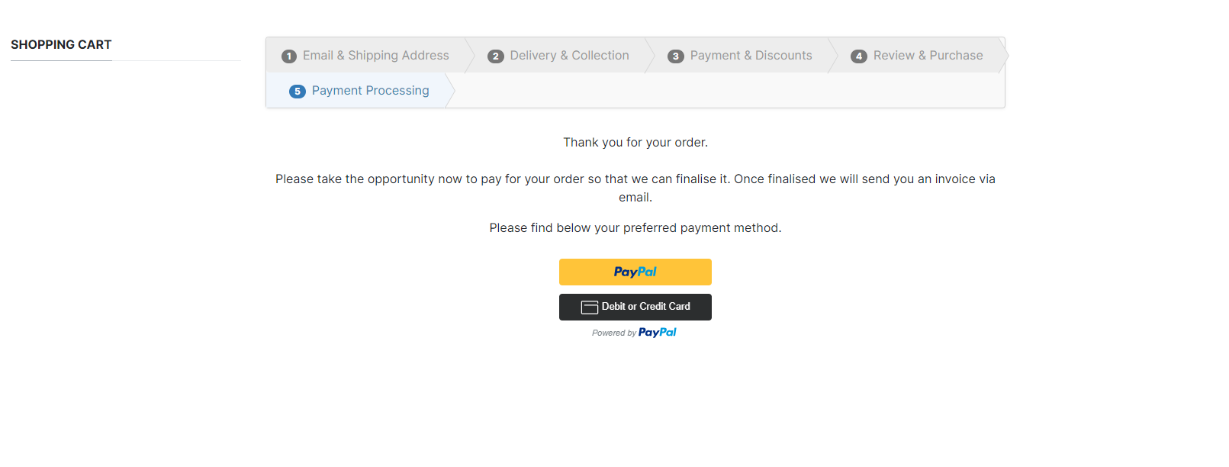The image size is (1229, 467).
Task: Click the PayPal logo beside Powered by
Action: [x=657, y=333]
